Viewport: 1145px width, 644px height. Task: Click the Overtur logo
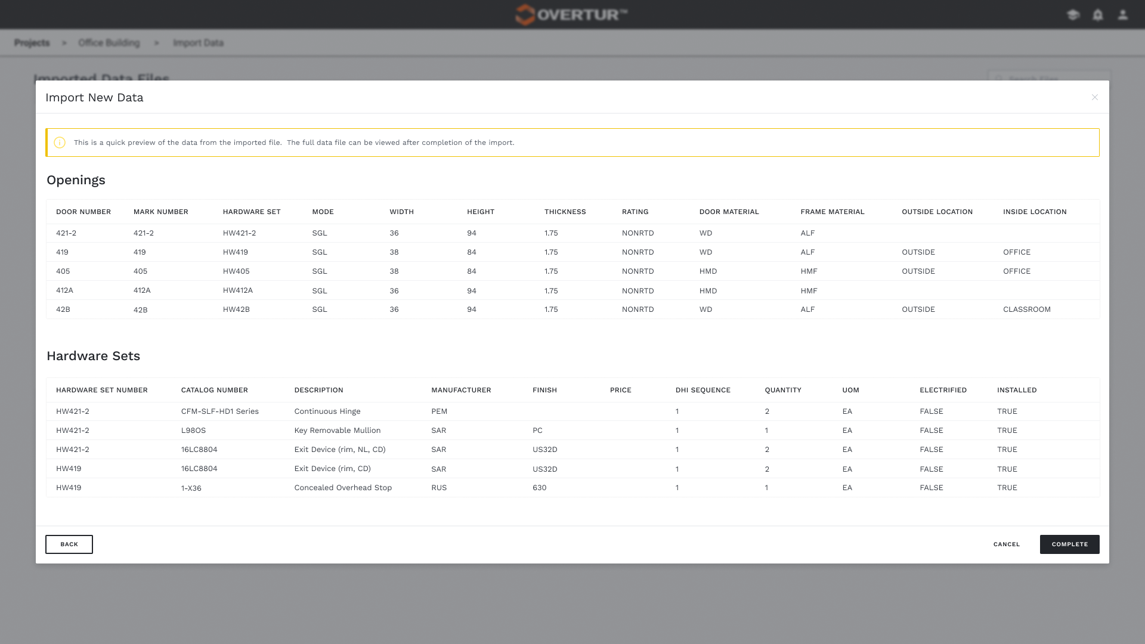pyautogui.click(x=571, y=14)
